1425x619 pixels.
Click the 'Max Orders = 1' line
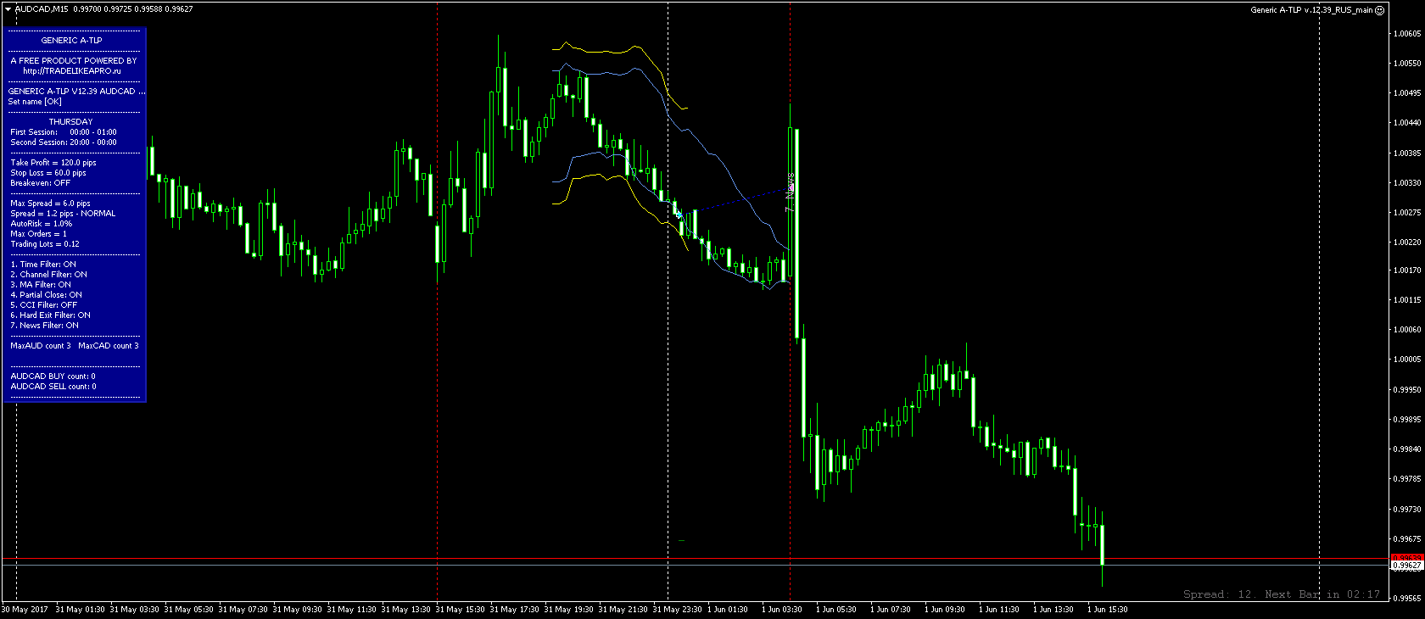38,234
